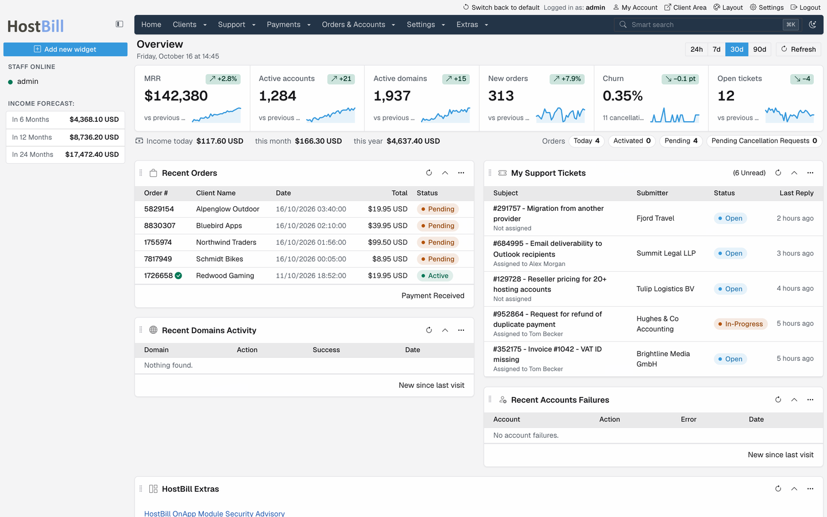The width and height of the screenshot is (827, 517).
Task: Click the My Support Tickets ticket icon
Action: coord(503,173)
